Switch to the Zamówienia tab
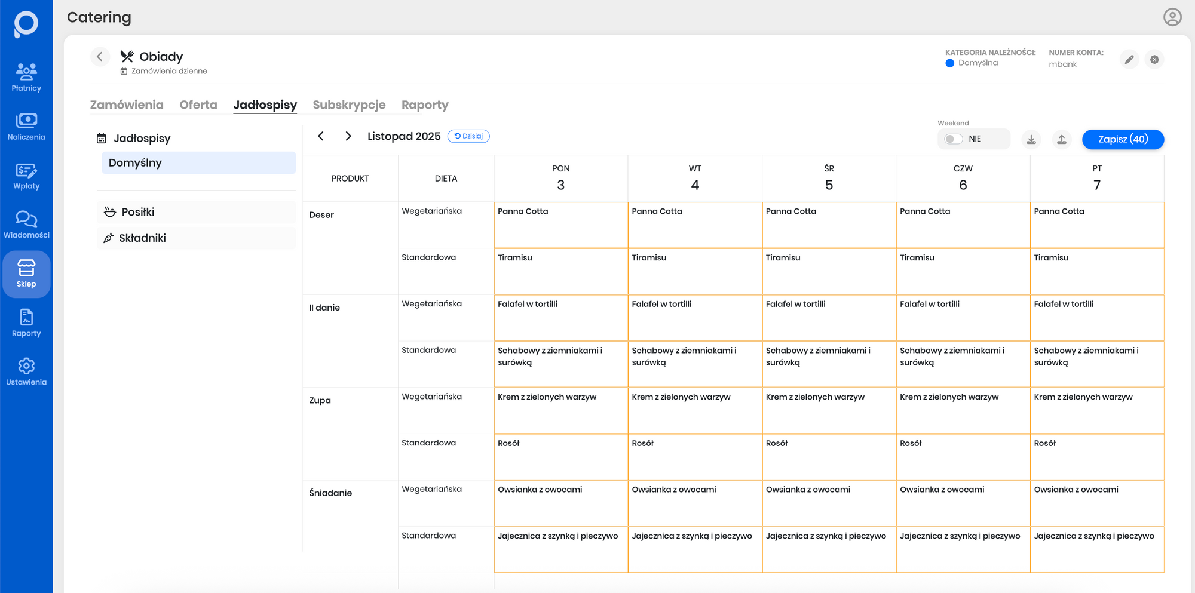This screenshot has height=593, width=1195. (x=127, y=105)
